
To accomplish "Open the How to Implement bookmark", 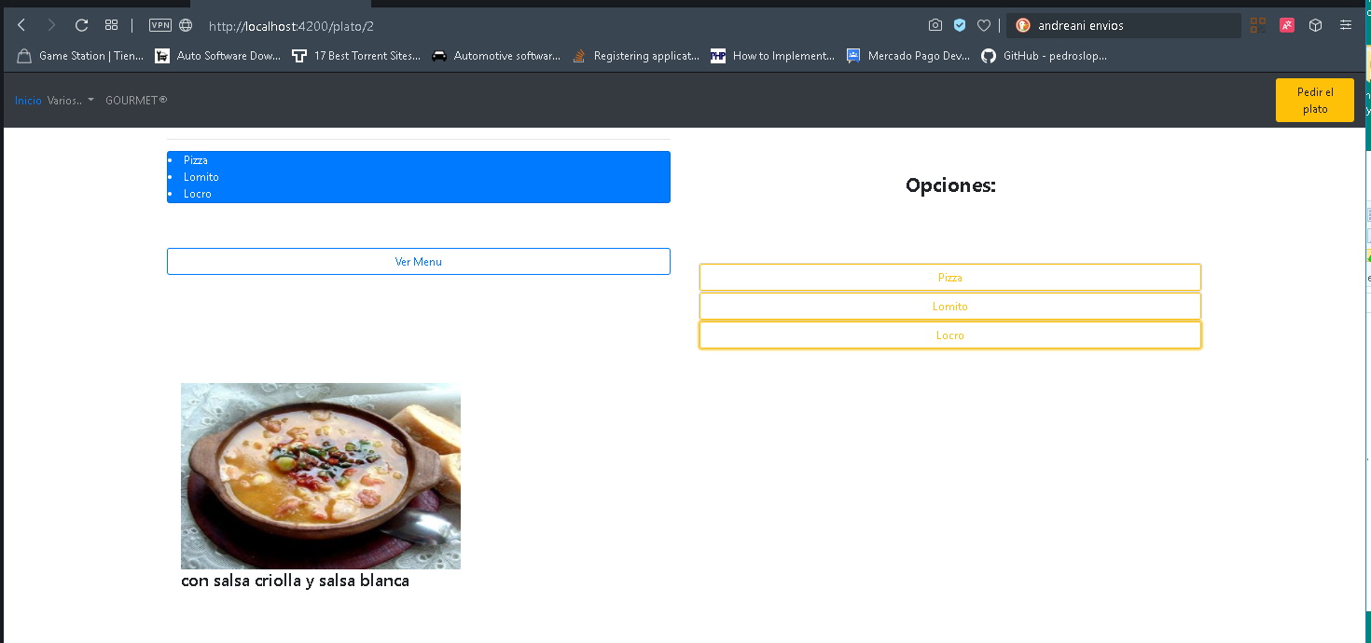I will [x=773, y=56].
